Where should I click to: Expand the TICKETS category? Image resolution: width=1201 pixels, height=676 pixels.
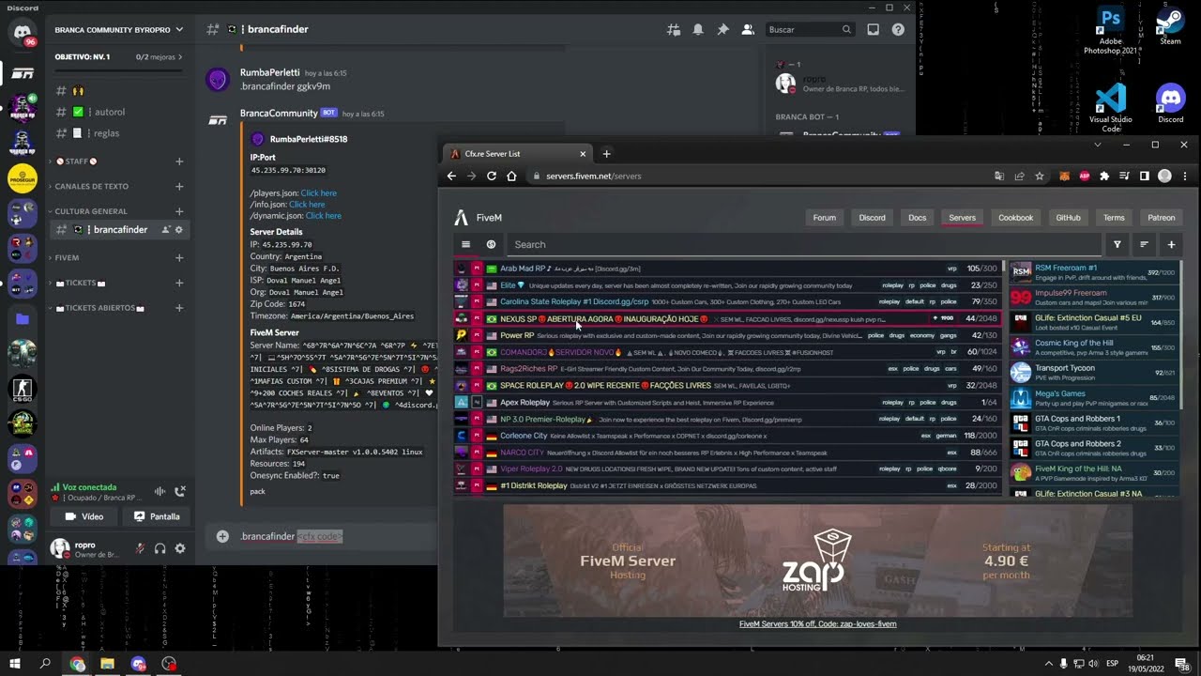pyautogui.click(x=80, y=283)
